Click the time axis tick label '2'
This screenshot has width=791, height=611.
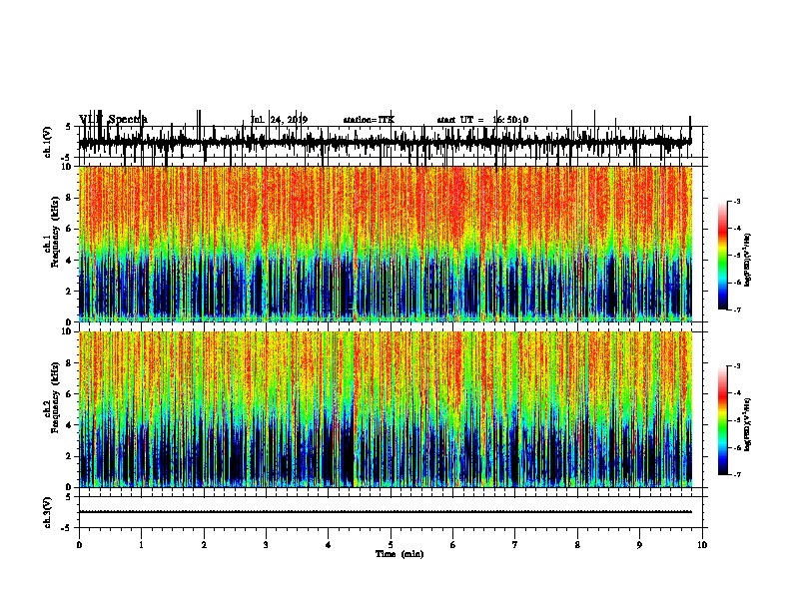204,545
